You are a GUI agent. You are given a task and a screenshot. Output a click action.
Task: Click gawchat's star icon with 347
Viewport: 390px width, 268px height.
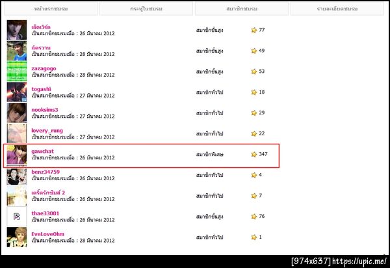point(254,154)
